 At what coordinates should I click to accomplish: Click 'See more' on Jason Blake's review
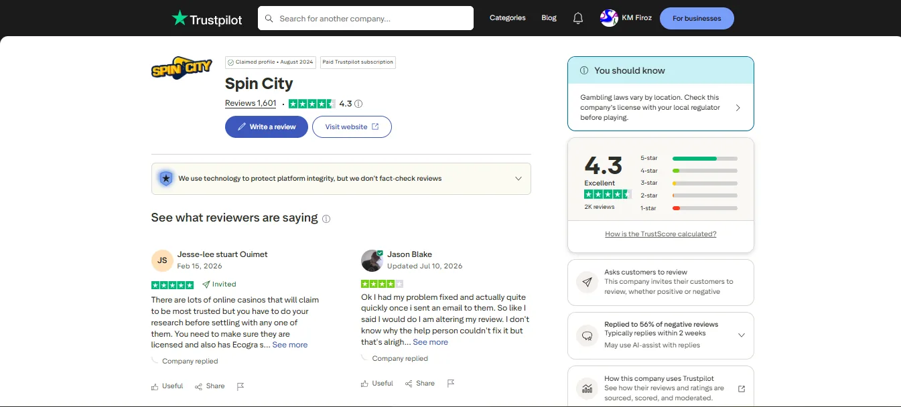click(x=431, y=342)
